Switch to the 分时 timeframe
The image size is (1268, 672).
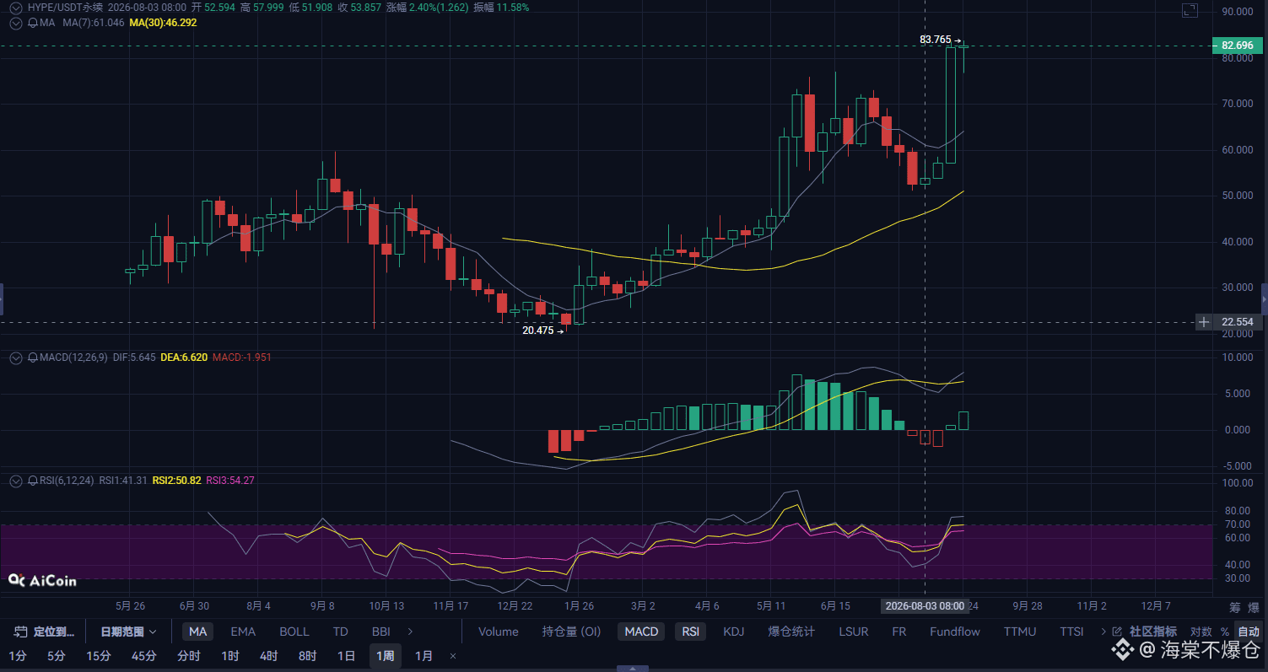188,656
